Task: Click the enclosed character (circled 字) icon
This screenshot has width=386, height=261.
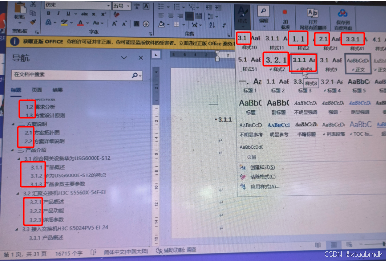Action: click(146, 24)
